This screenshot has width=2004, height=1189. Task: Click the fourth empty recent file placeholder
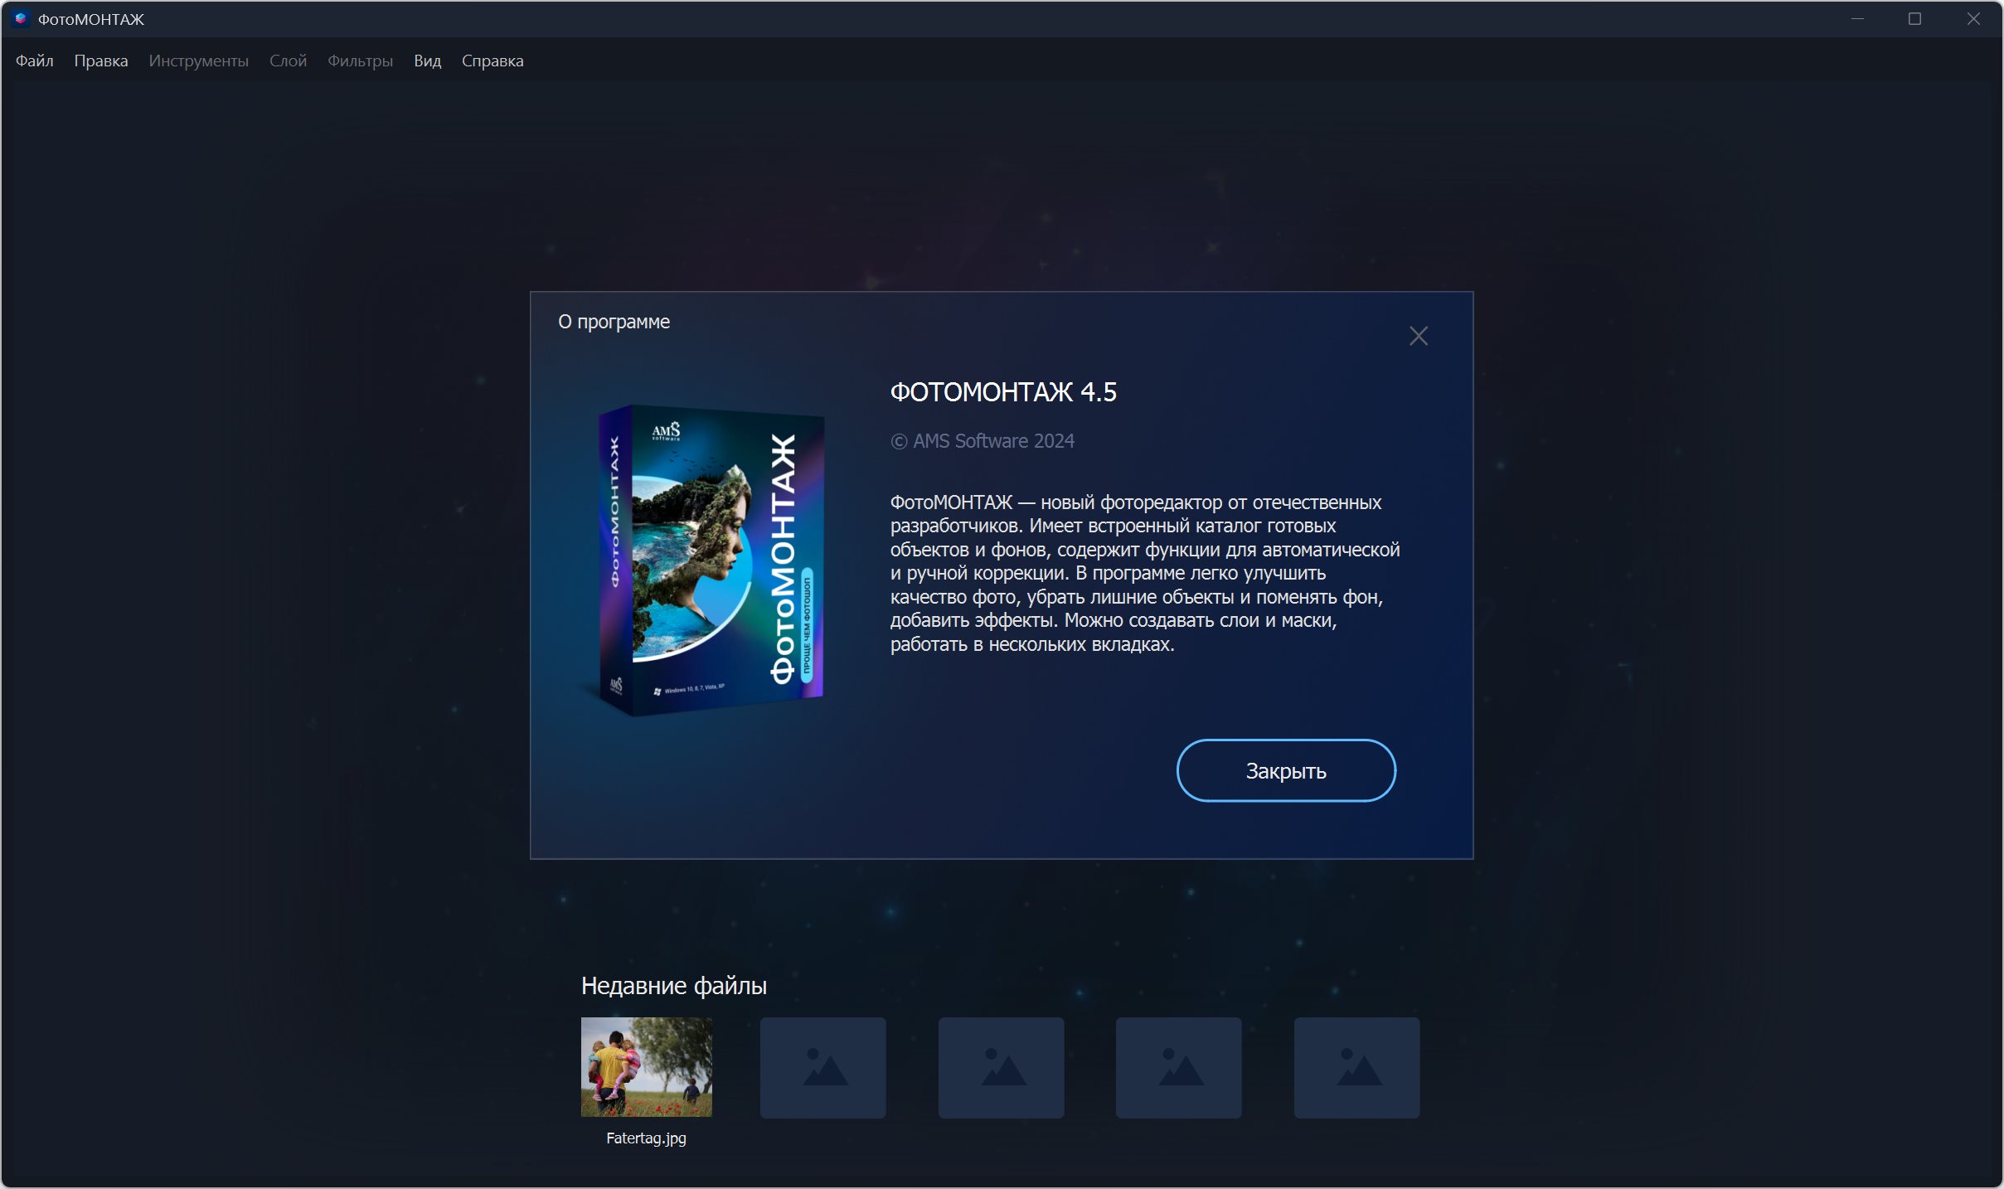(x=1178, y=1067)
